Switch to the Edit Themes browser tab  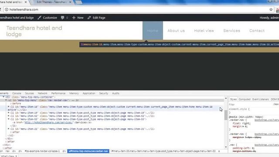51,2
